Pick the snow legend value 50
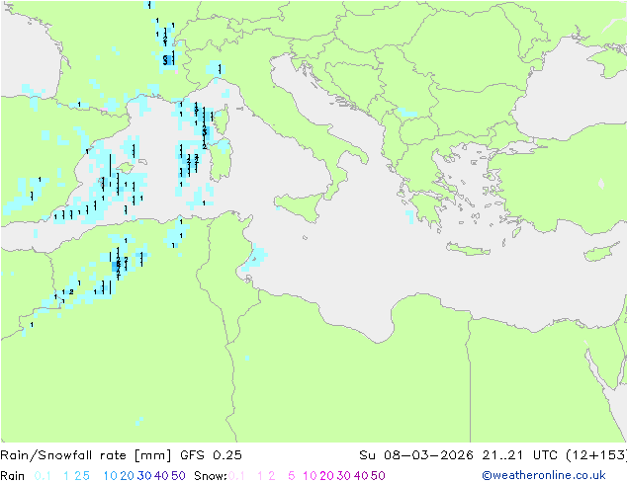 click(378, 476)
